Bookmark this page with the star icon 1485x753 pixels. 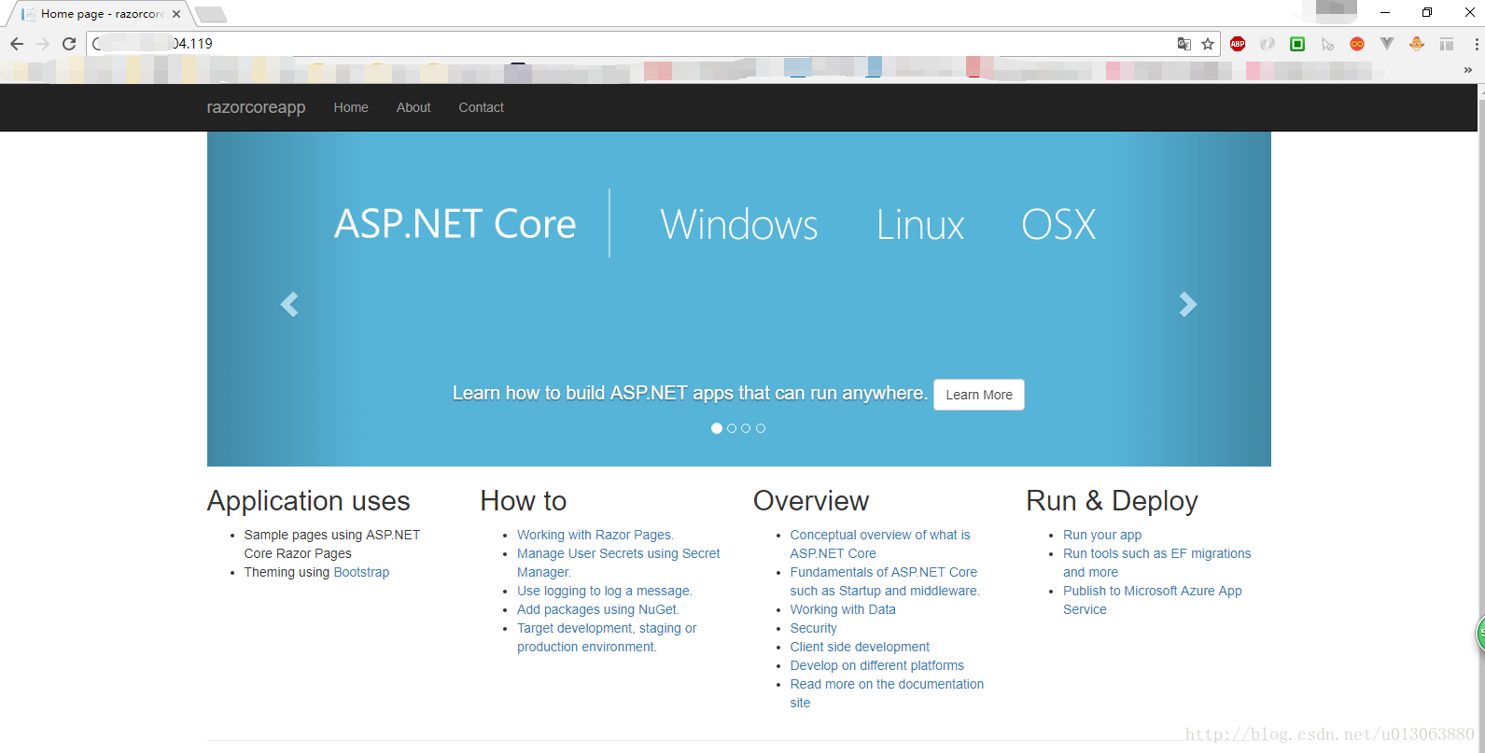pos(1208,44)
